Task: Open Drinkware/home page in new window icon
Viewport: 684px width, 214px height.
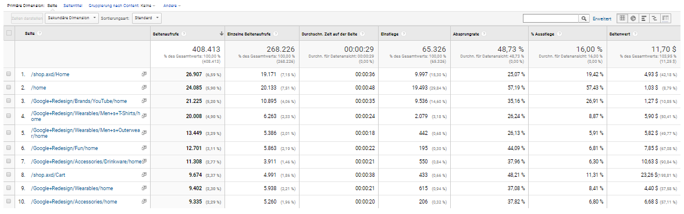Action: [x=144, y=161]
